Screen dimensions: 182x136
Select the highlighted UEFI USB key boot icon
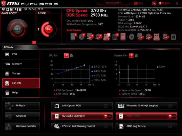tap(107, 37)
